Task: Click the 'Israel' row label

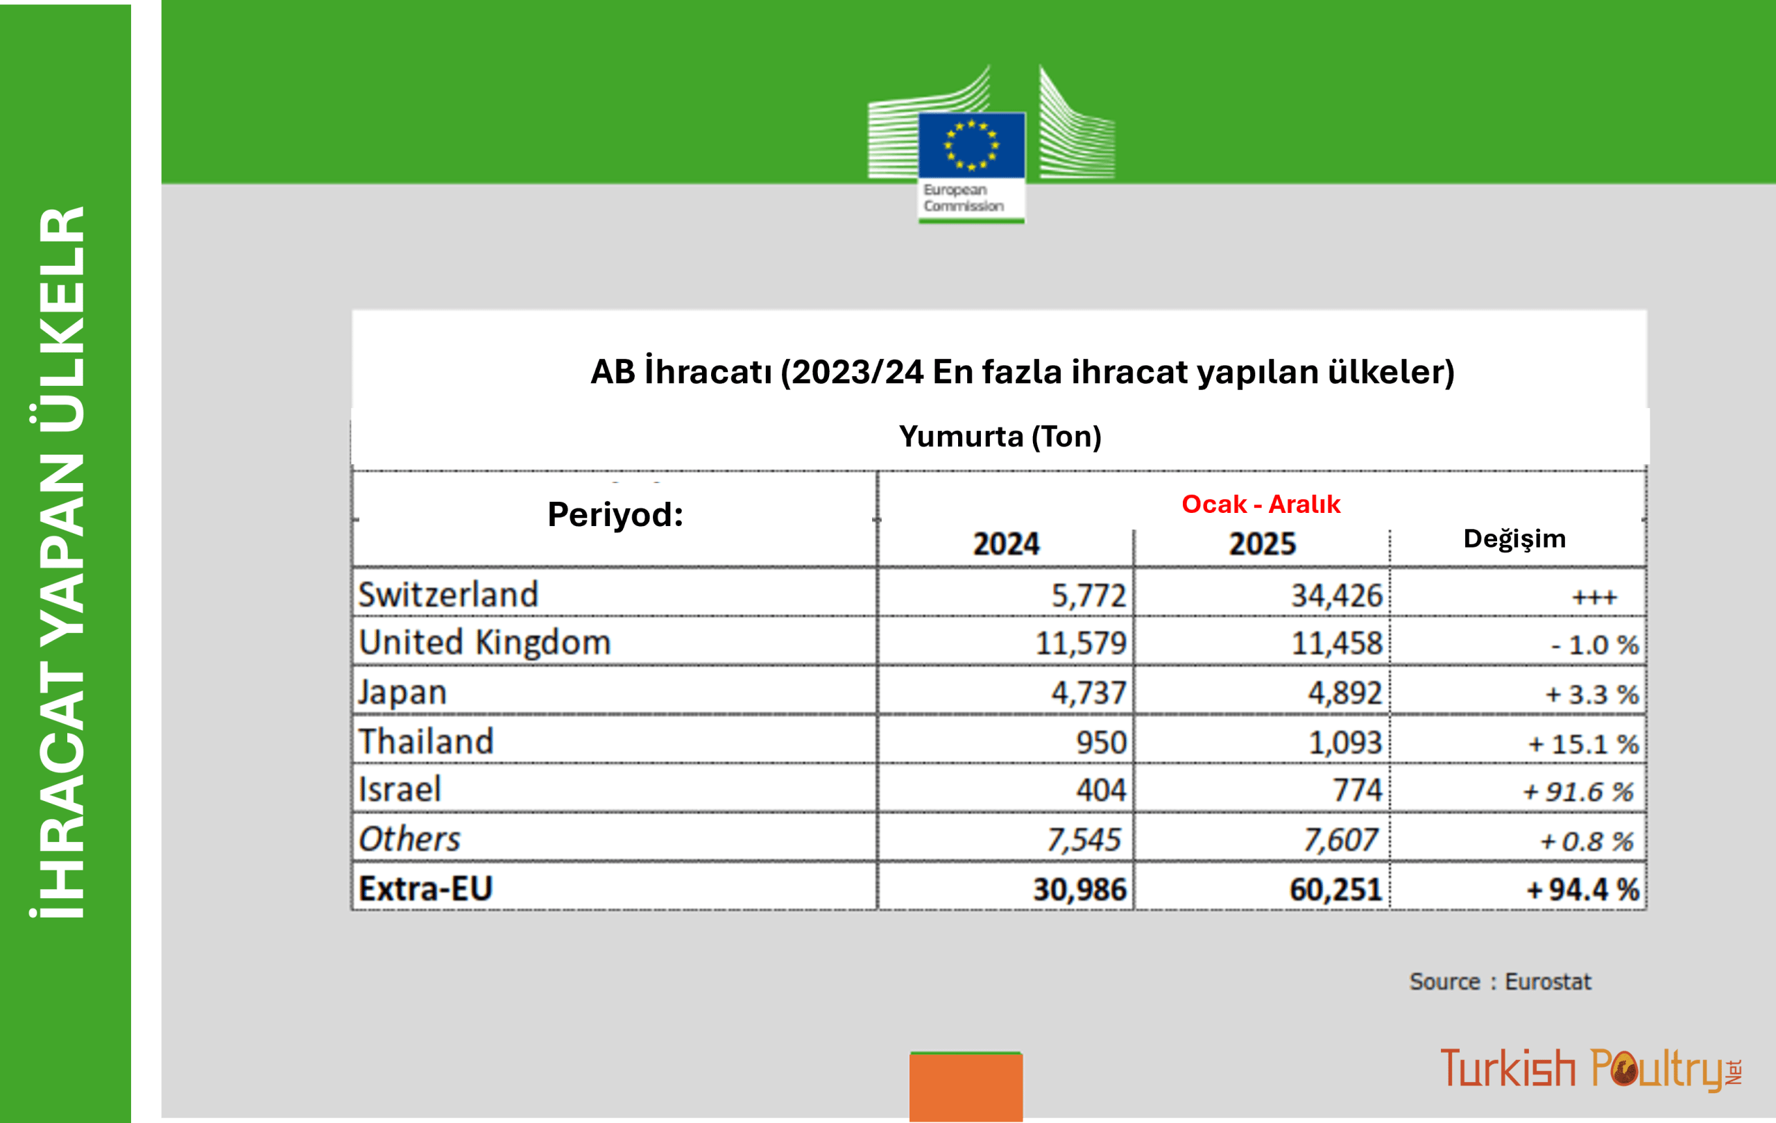Action: coord(399,789)
